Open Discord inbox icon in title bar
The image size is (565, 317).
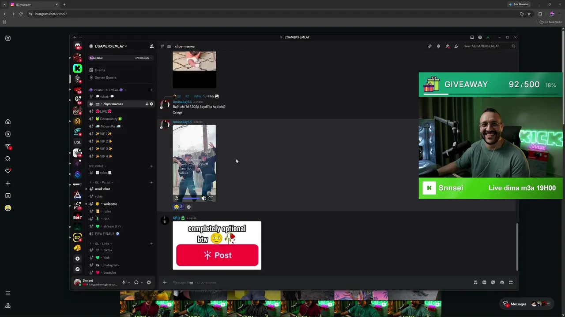pos(472,37)
